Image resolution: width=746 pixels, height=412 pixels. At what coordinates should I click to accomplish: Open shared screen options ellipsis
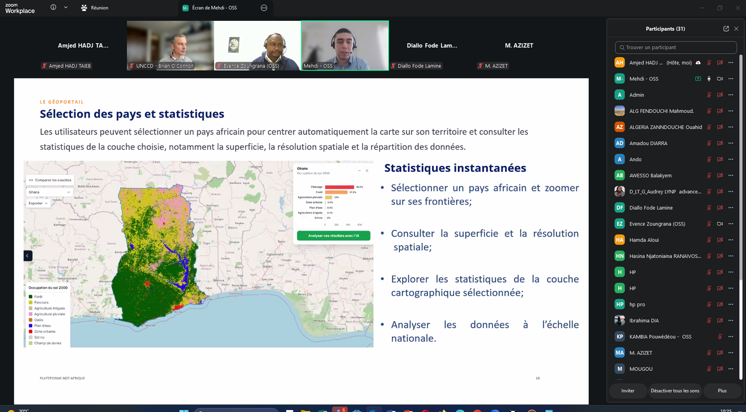click(x=264, y=8)
